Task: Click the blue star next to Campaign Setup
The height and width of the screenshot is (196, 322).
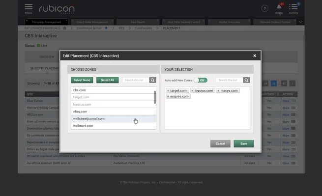Action: pos(106,28)
